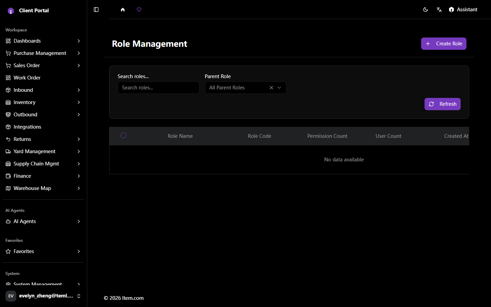Click the Role Code column header

click(259, 136)
